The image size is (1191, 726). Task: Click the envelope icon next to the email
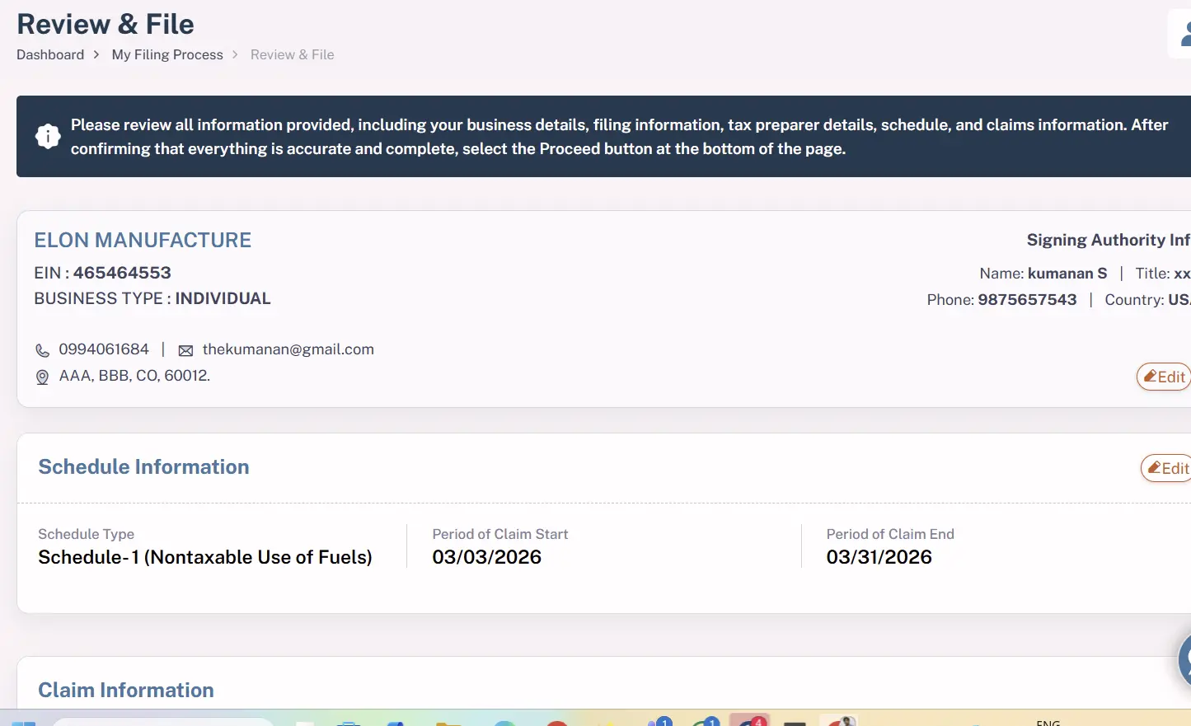coord(185,350)
